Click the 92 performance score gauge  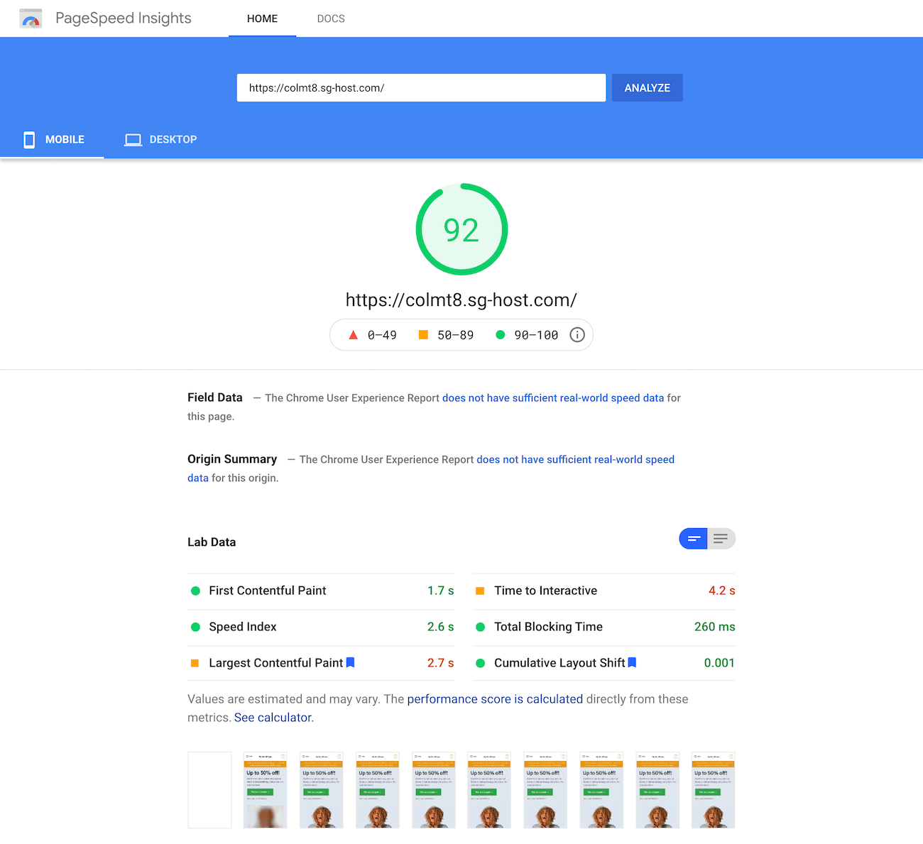click(x=461, y=229)
